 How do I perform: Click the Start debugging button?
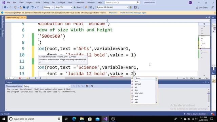coord(77,7)
